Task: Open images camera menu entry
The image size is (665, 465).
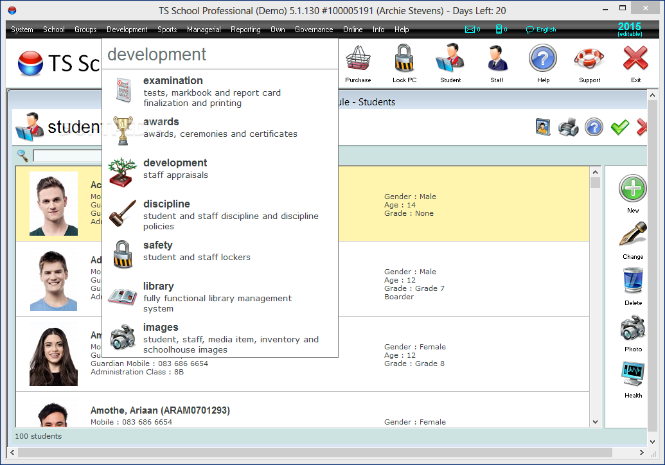Action: 220,338
